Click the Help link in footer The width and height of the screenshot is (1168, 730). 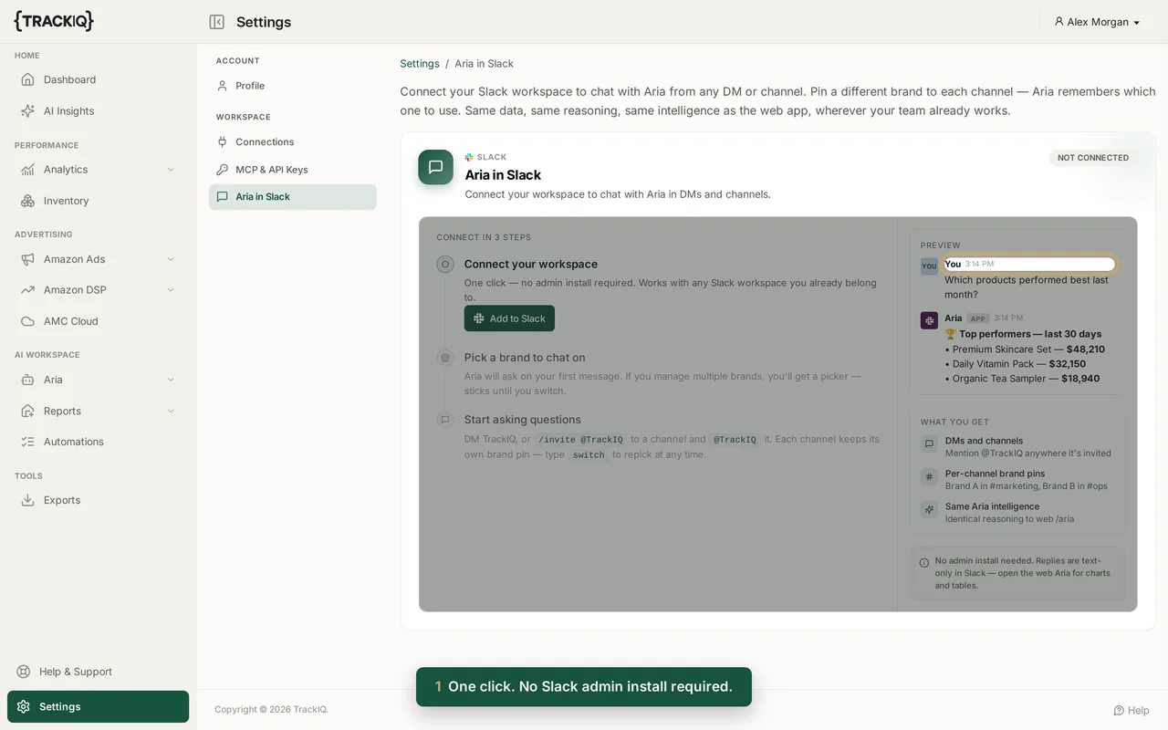coord(1131,710)
